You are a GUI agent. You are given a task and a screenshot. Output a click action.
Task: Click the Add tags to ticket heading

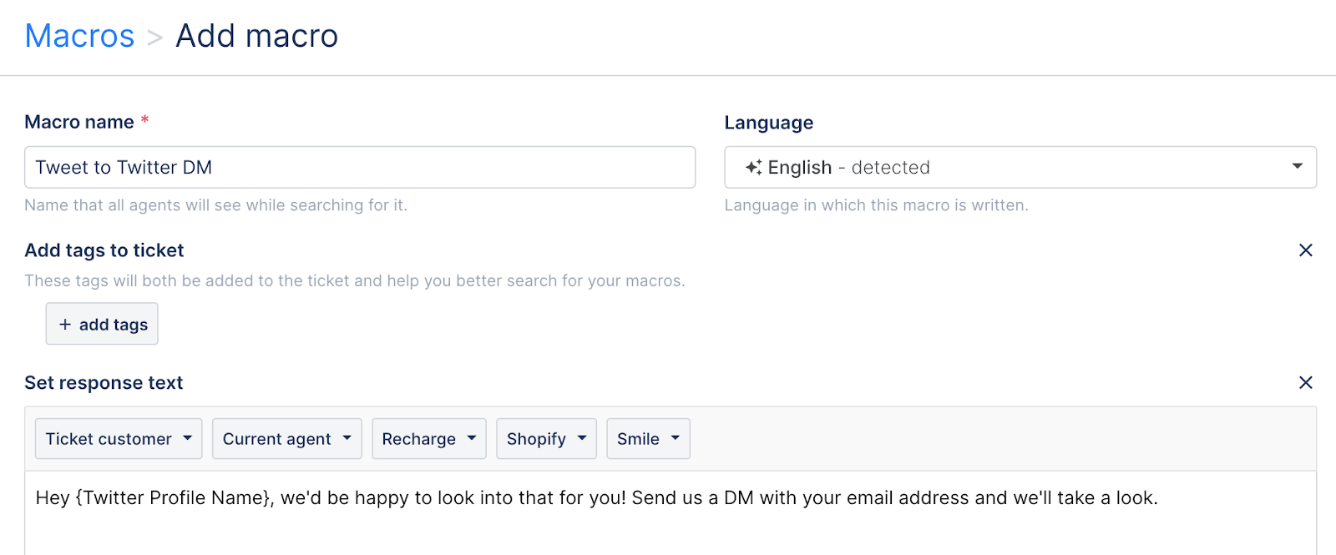point(104,250)
